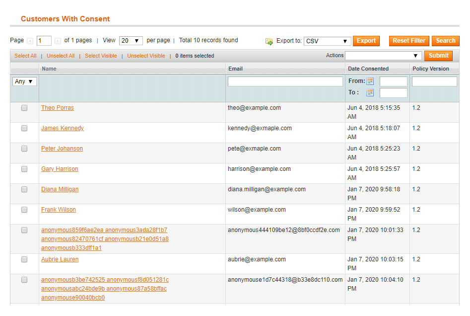Expand the Any selection filter dropdown
The height and width of the screenshot is (316, 470).
(24, 81)
